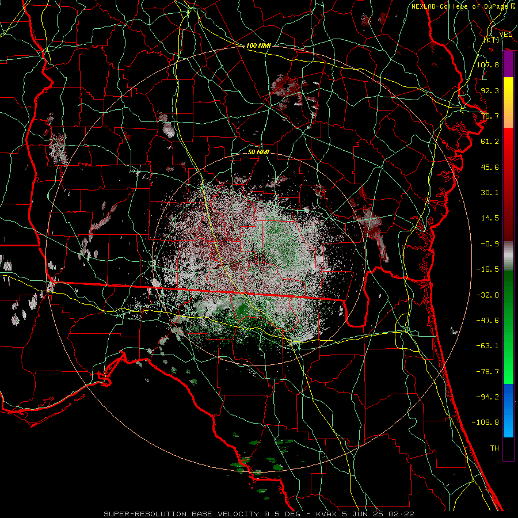518x518 pixels.
Task: Click the -94.2 value on velocity scale
Action: [x=487, y=397]
